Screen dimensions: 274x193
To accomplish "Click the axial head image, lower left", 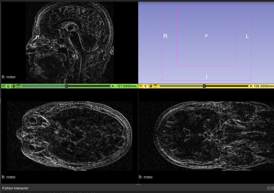I will click(70, 136).
